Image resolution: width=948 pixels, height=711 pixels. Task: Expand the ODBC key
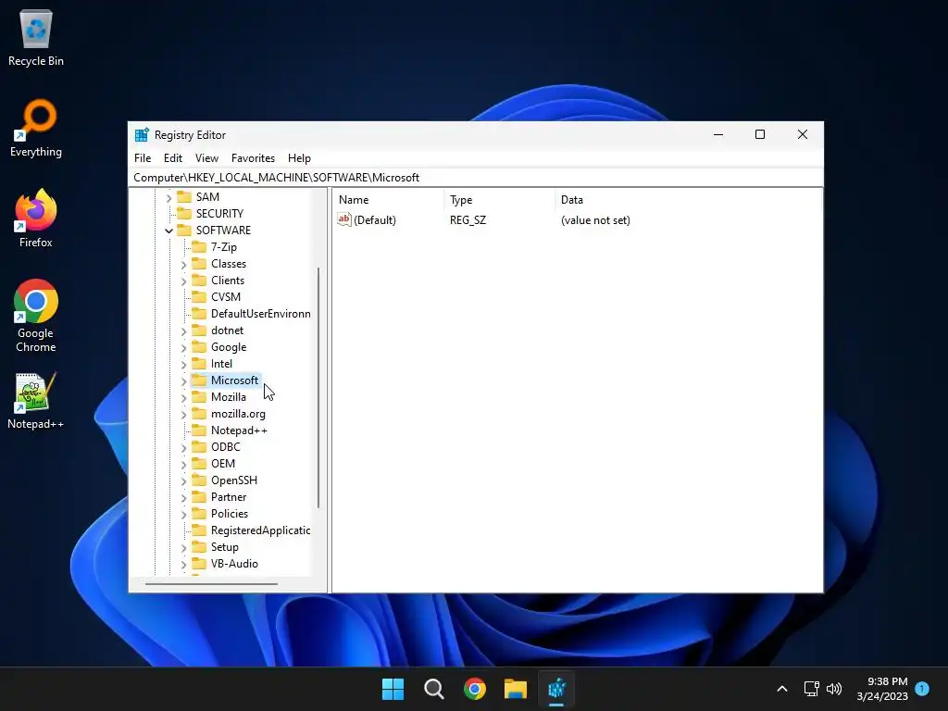[183, 448]
